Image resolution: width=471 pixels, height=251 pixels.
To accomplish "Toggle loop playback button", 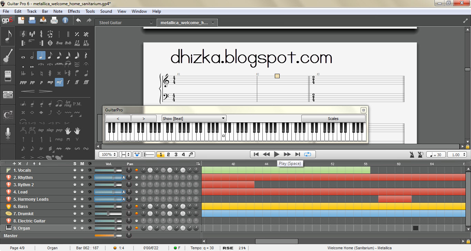I will pos(308,154).
